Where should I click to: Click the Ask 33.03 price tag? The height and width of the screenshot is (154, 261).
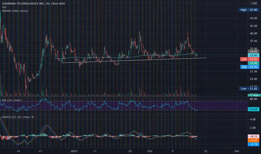pyautogui.click(x=250, y=59)
